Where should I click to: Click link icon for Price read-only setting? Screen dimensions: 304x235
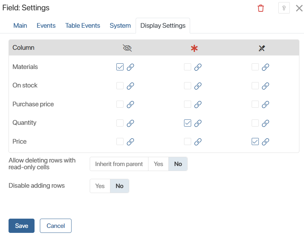pyautogui.click(x=266, y=142)
